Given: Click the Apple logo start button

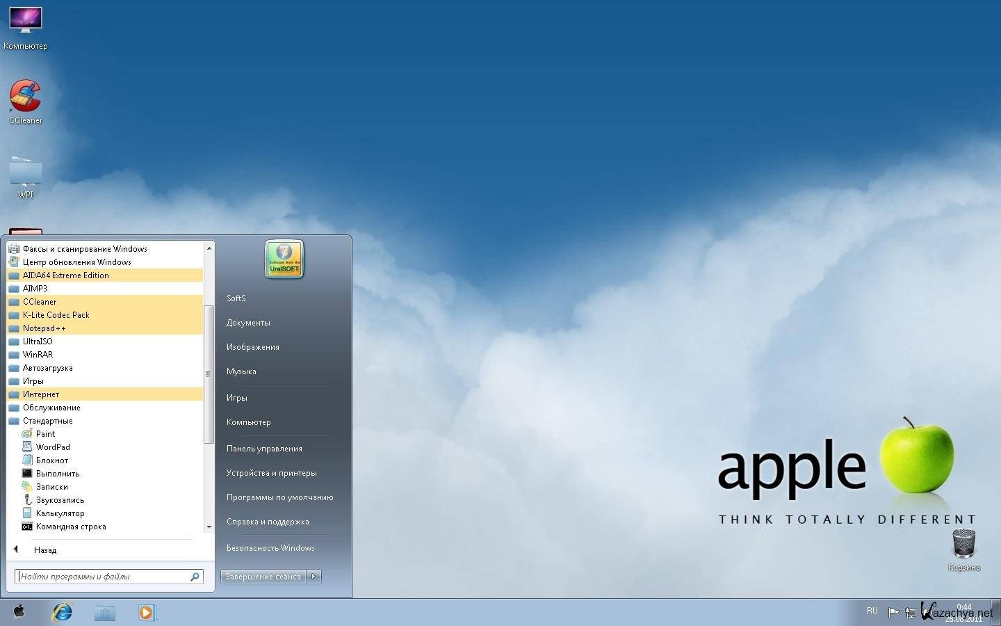Looking at the screenshot, I should tap(19, 611).
